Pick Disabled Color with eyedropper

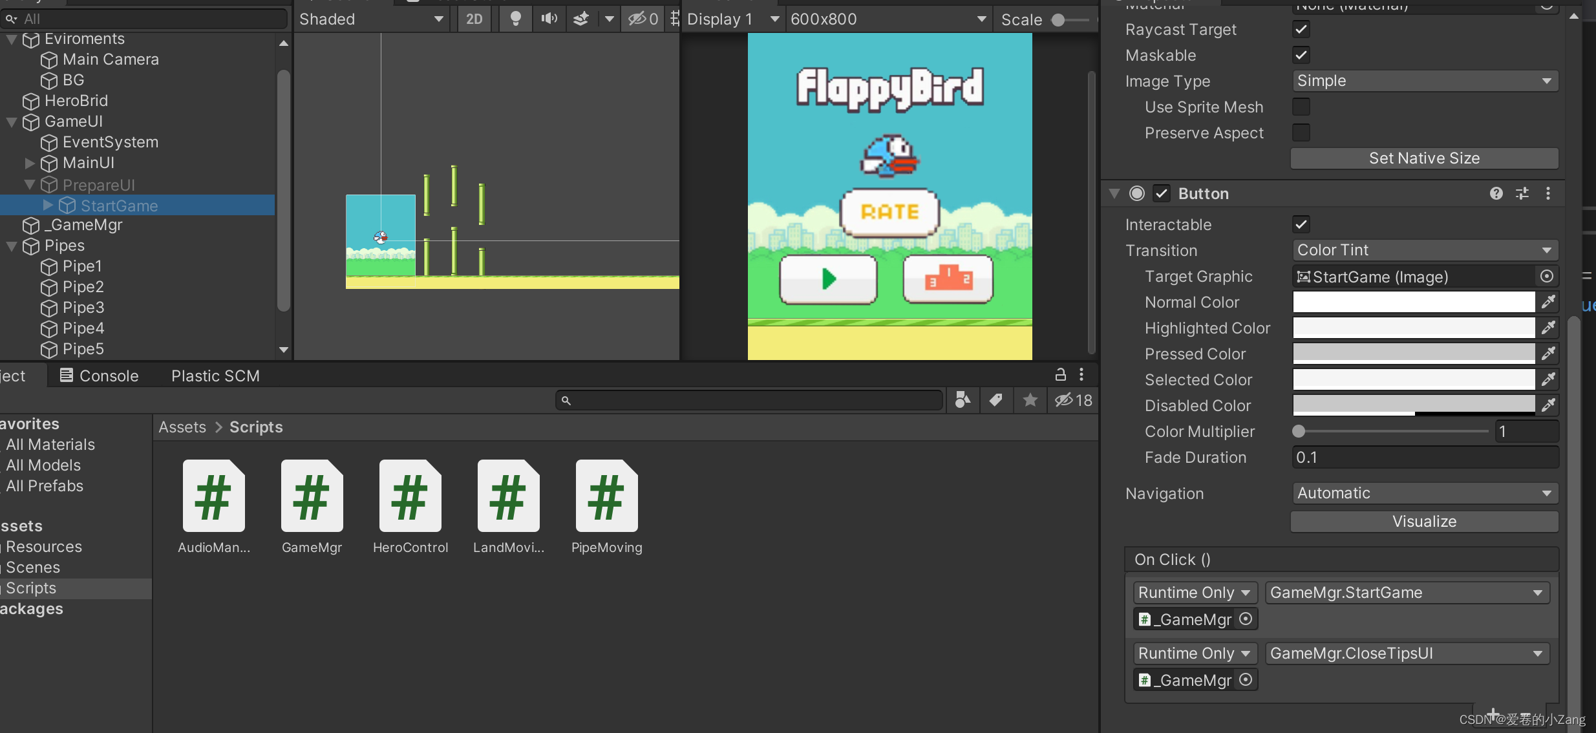(1548, 405)
